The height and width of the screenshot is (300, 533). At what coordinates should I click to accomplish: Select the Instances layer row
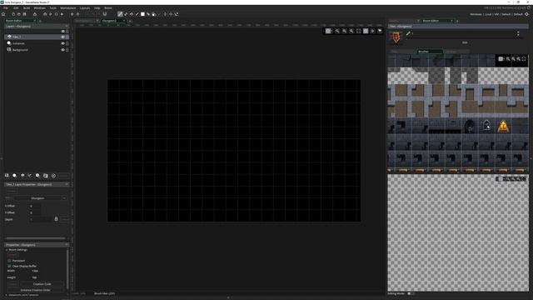point(36,43)
